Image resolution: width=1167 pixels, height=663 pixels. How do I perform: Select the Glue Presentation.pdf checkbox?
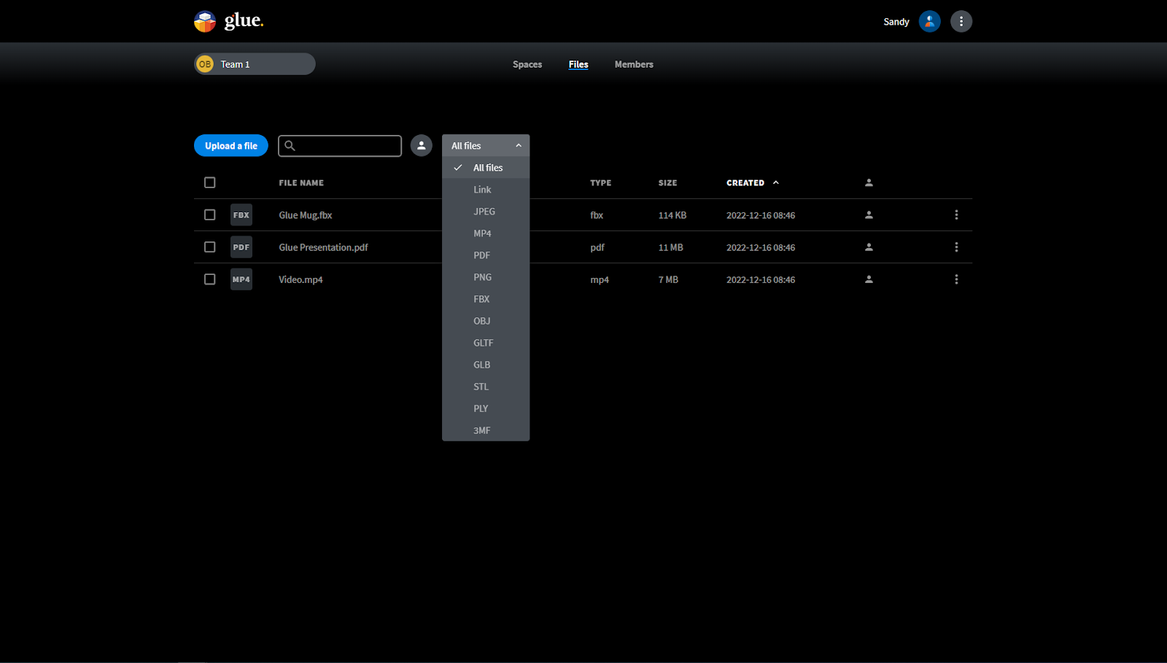[x=210, y=247]
